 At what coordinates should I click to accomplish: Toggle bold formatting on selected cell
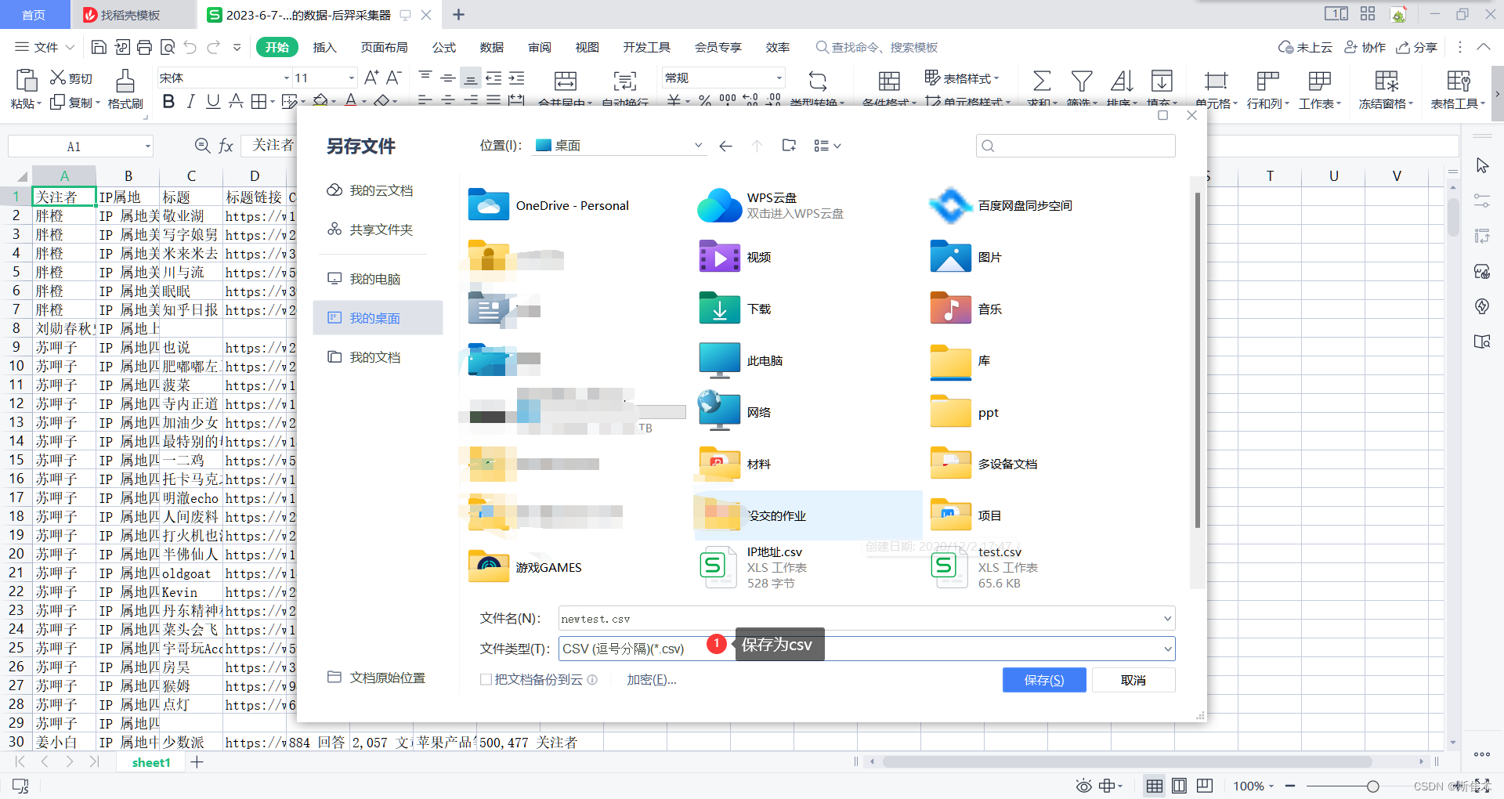click(168, 101)
